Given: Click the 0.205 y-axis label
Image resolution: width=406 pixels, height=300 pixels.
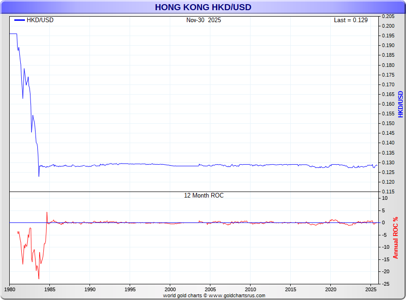Looking at the screenshot, I should point(388,16).
